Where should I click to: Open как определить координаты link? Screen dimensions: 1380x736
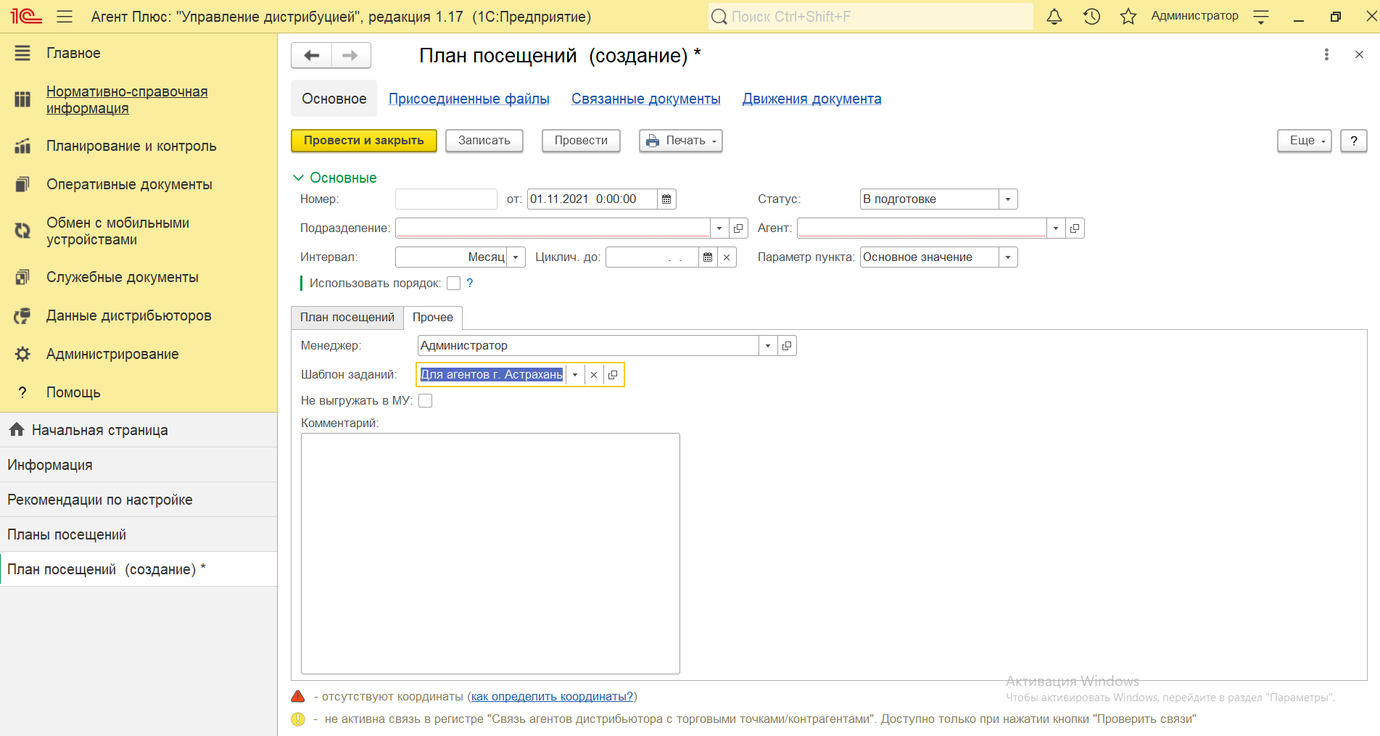(x=552, y=696)
